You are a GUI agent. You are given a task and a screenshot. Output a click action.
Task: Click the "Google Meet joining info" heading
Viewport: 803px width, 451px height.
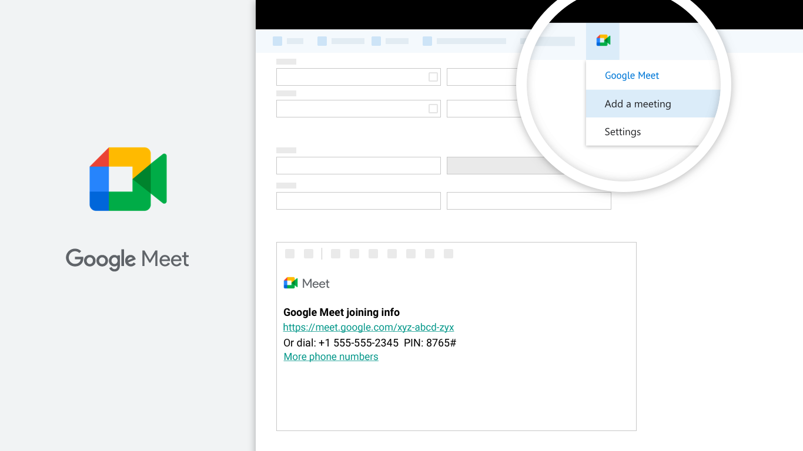(342, 312)
